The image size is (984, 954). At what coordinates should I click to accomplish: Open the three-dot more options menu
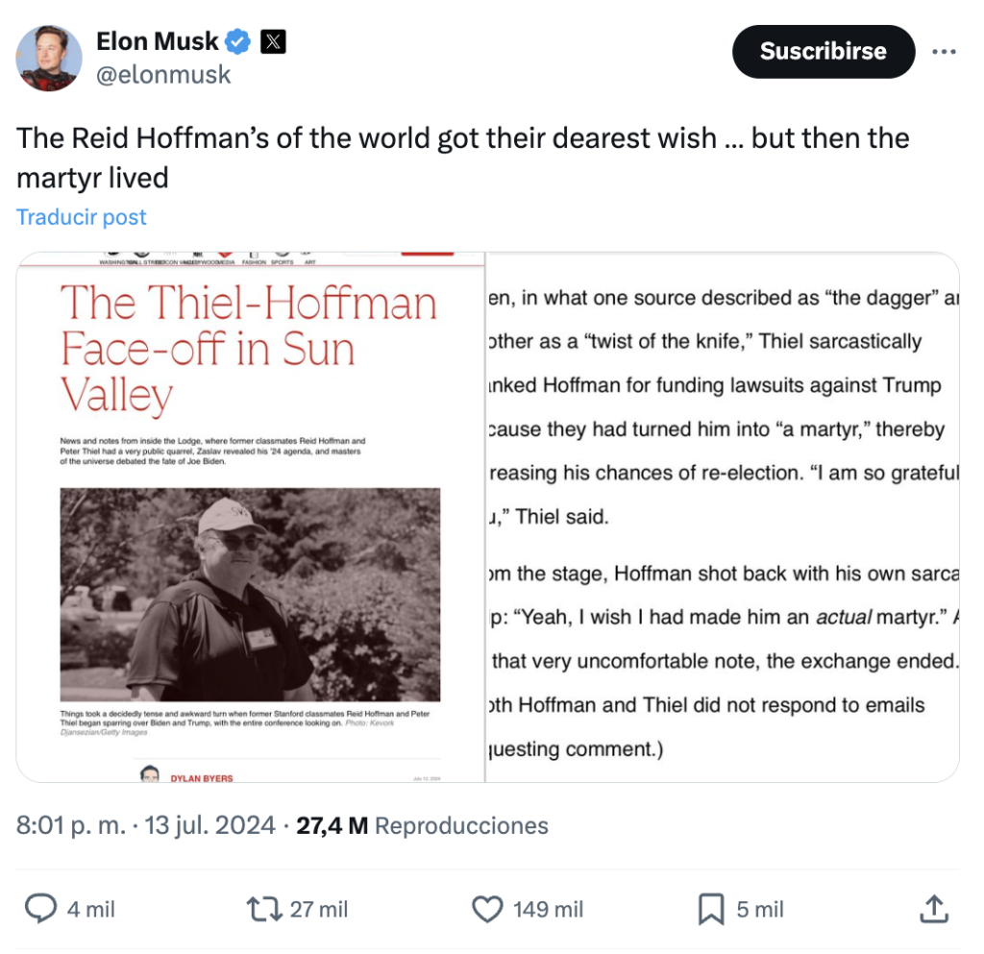945,51
